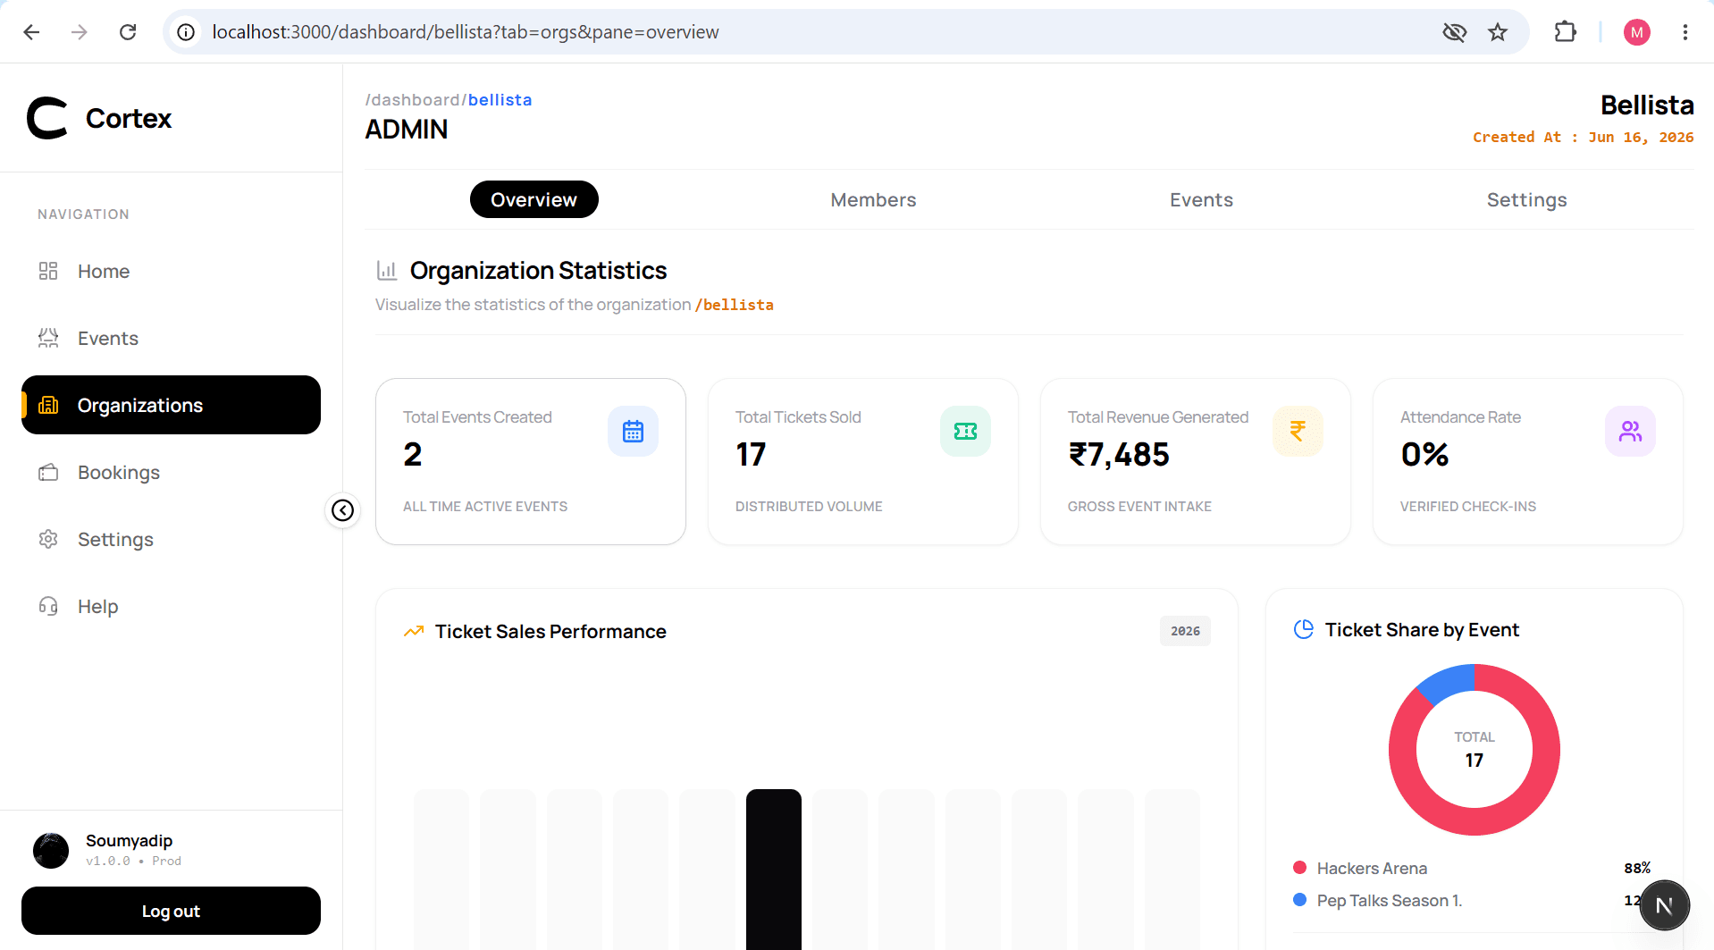Click the people icon in Attendance Rate card
Screen dimensions: 1714x950
tap(1630, 432)
